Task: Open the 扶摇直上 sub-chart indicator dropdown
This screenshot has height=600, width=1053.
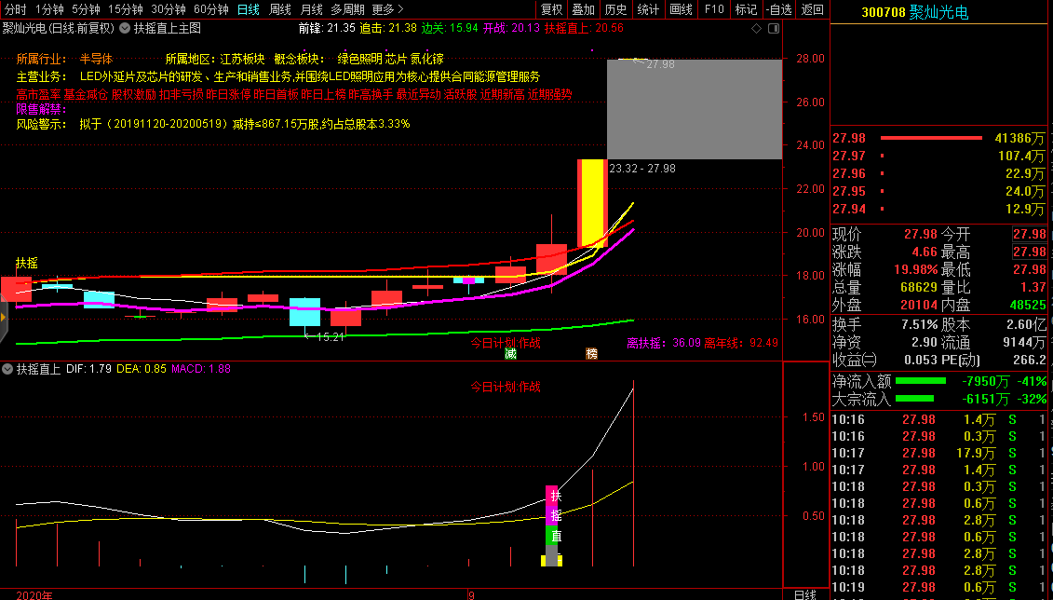Action: click(x=7, y=369)
